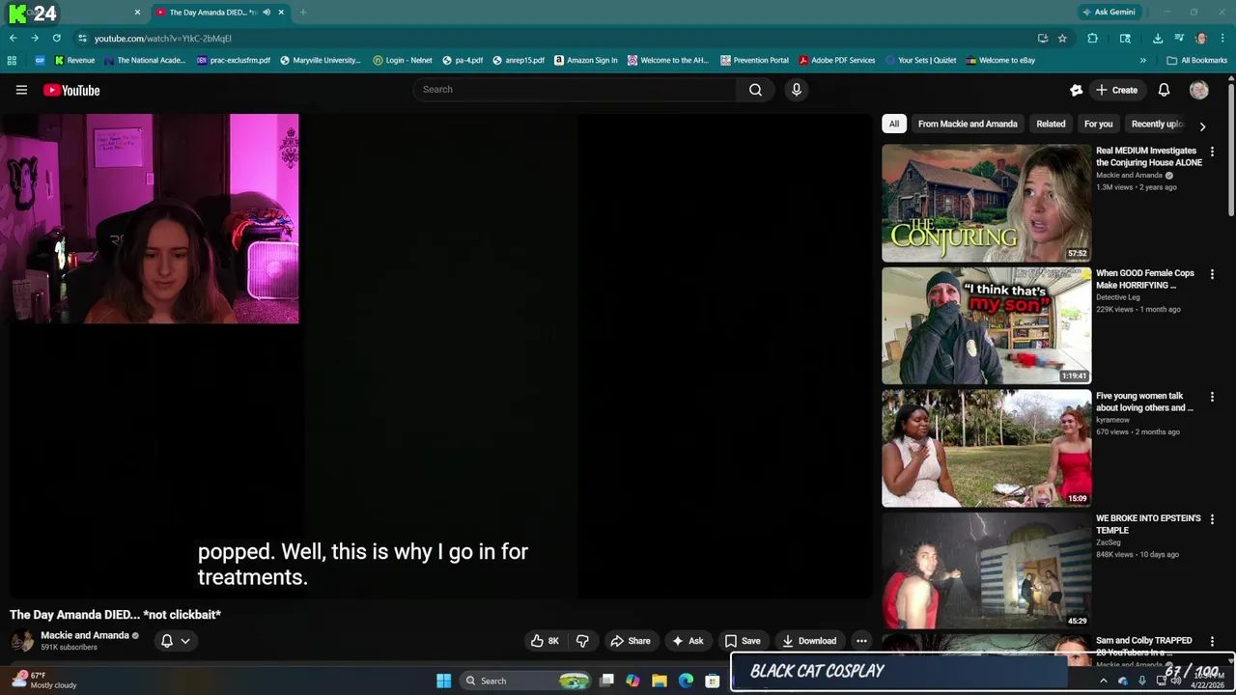Open more actions ellipsis under video
This screenshot has height=695, width=1236.
coord(861,641)
